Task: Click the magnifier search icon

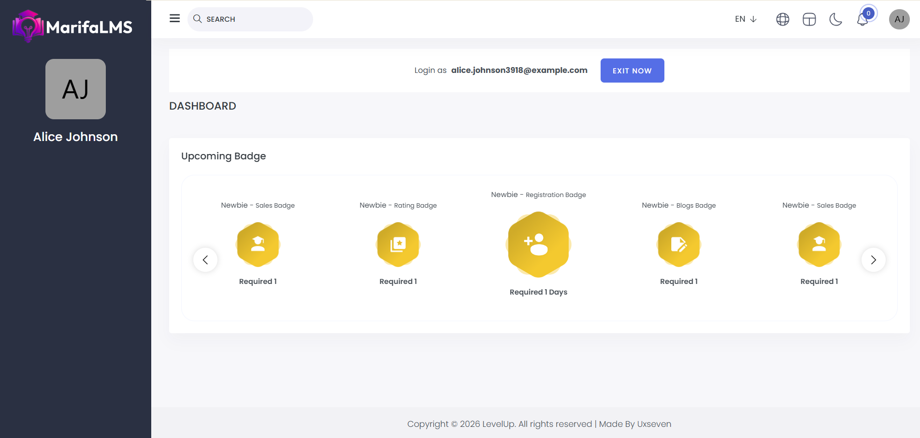Action: click(x=197, y=19)
